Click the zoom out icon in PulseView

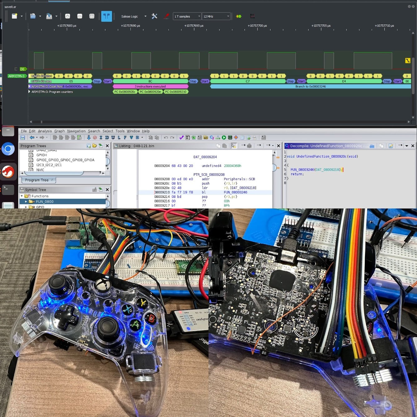click(80, 16)
